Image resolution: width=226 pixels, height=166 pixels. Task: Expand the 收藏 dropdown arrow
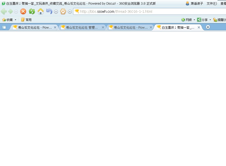[15, 20]
